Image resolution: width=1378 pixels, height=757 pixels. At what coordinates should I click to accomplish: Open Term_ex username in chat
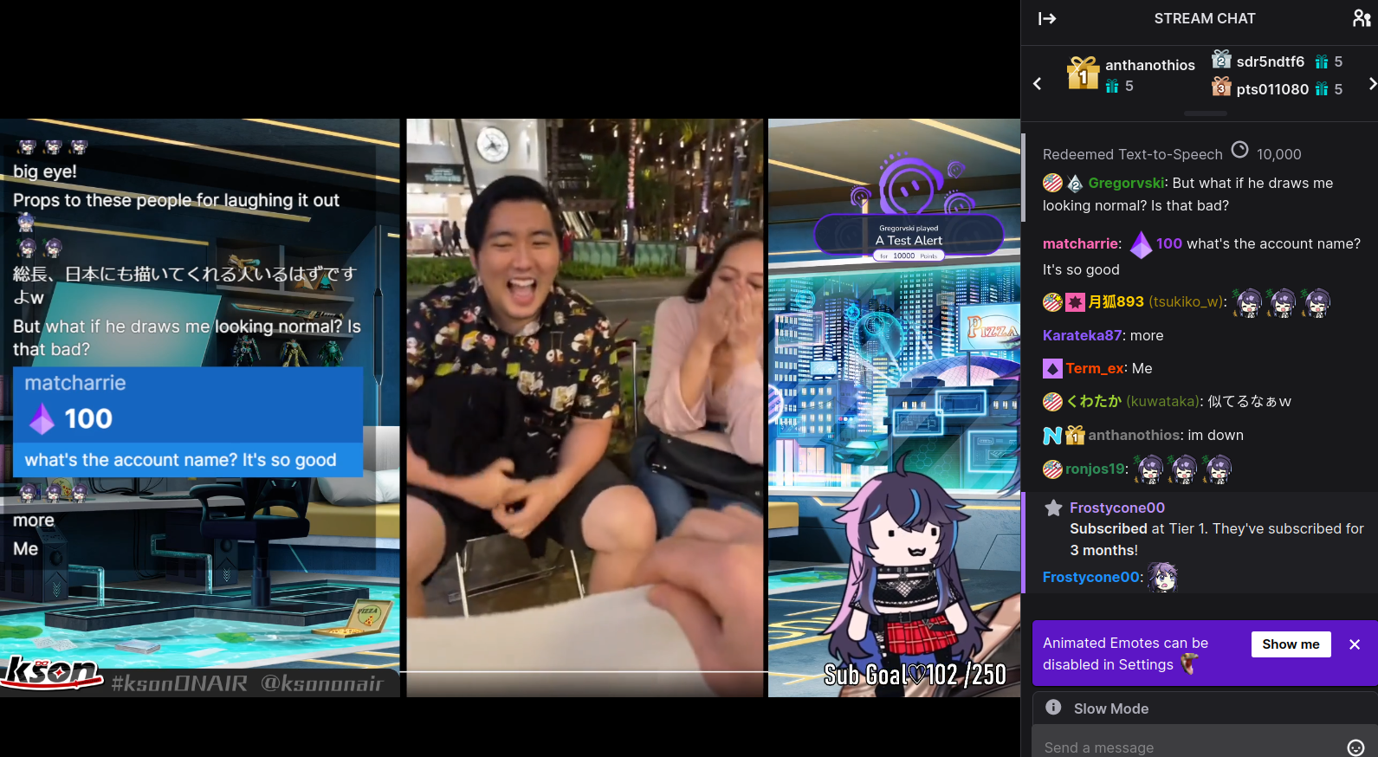pyautogui.click(x=1095, y=368)
